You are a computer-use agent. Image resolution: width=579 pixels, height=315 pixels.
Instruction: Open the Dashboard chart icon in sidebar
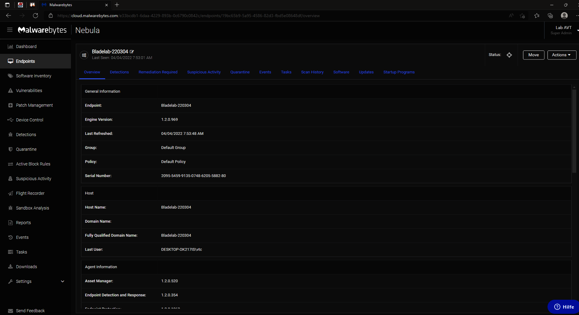[10, 47]
